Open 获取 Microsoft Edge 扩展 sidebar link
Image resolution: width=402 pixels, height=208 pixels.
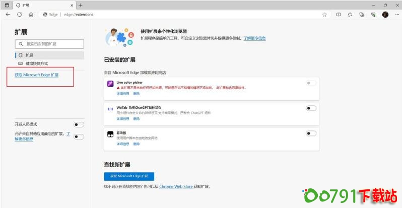coord(37,75)
